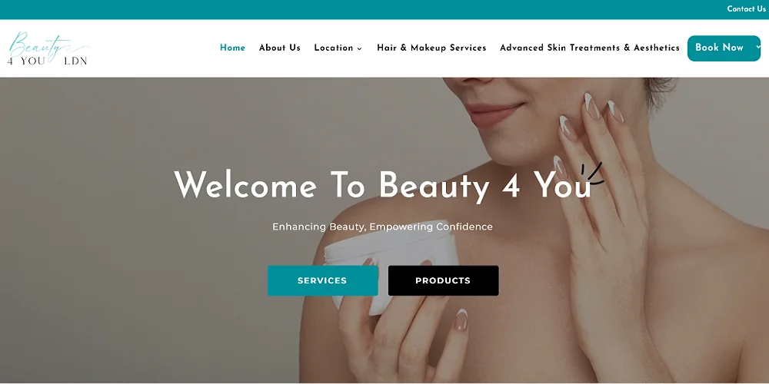Open the Contact Us link
This screenshot has height=384, width=769.
[746, 8]
